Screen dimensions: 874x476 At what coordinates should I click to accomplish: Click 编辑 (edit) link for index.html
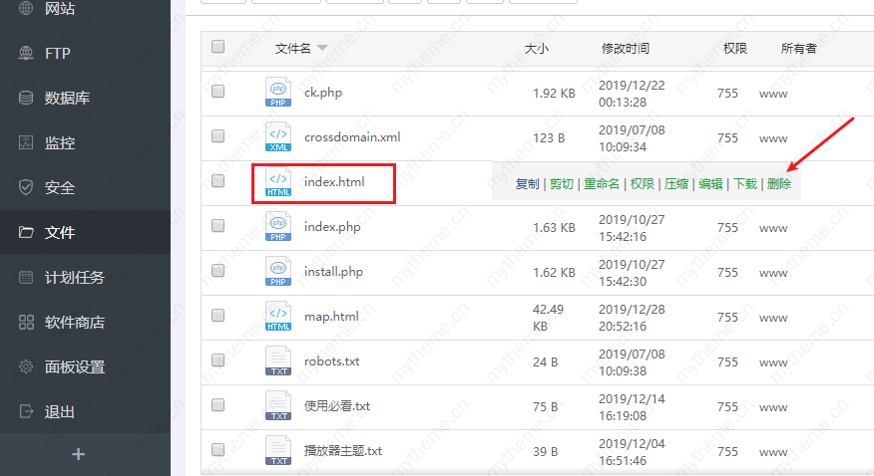[x=710, y=184]
